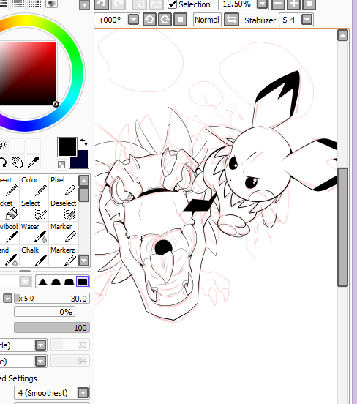The width and height of the screenshot is (357, 404).
Task: Select the second soft brush edge shape
Action: (56, 282)
